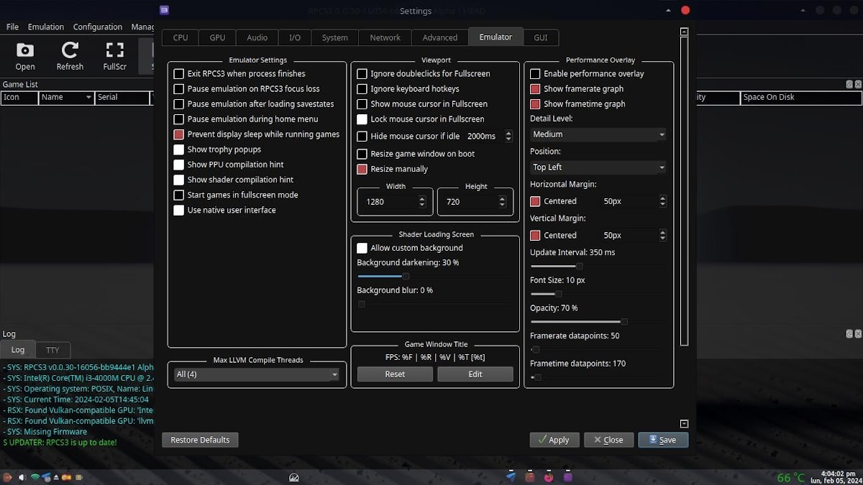The height and width of the screenshot is (485, 863).
Task: Toggle Allow custom background checkbox
Action: point(362,248)
